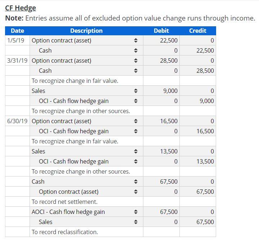Edit the 67,500 debit field on AOCI row
This screenshot has height=246, width=259.
161,212
